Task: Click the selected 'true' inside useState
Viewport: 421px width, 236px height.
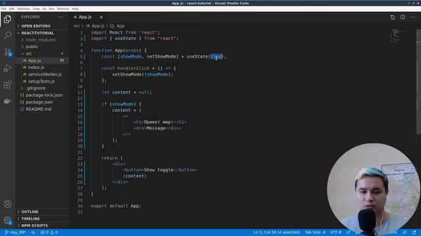Action: point(216,56)
